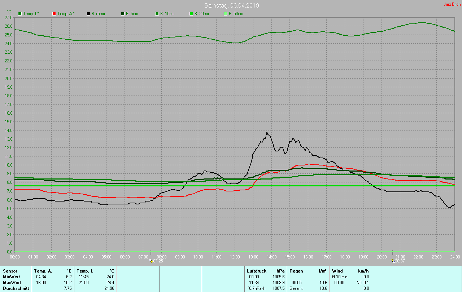Click the 24:00 label on the time axis

tap(455, 257)
